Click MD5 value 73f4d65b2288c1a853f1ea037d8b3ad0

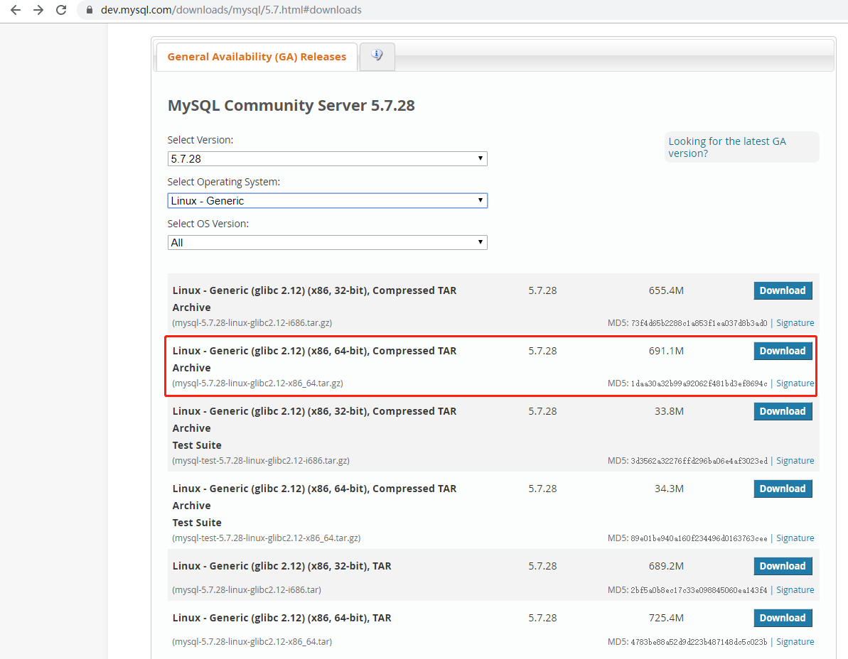point(699,323)
